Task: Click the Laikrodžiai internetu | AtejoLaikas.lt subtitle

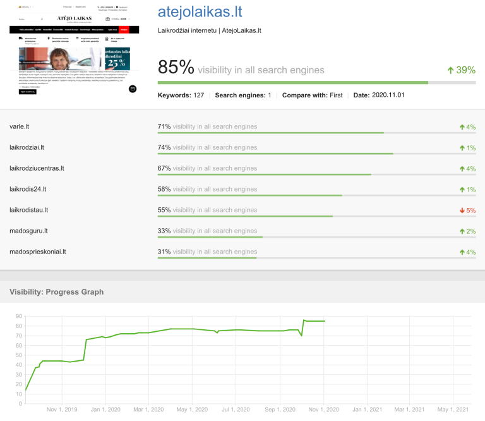Action: click(210, 30)
